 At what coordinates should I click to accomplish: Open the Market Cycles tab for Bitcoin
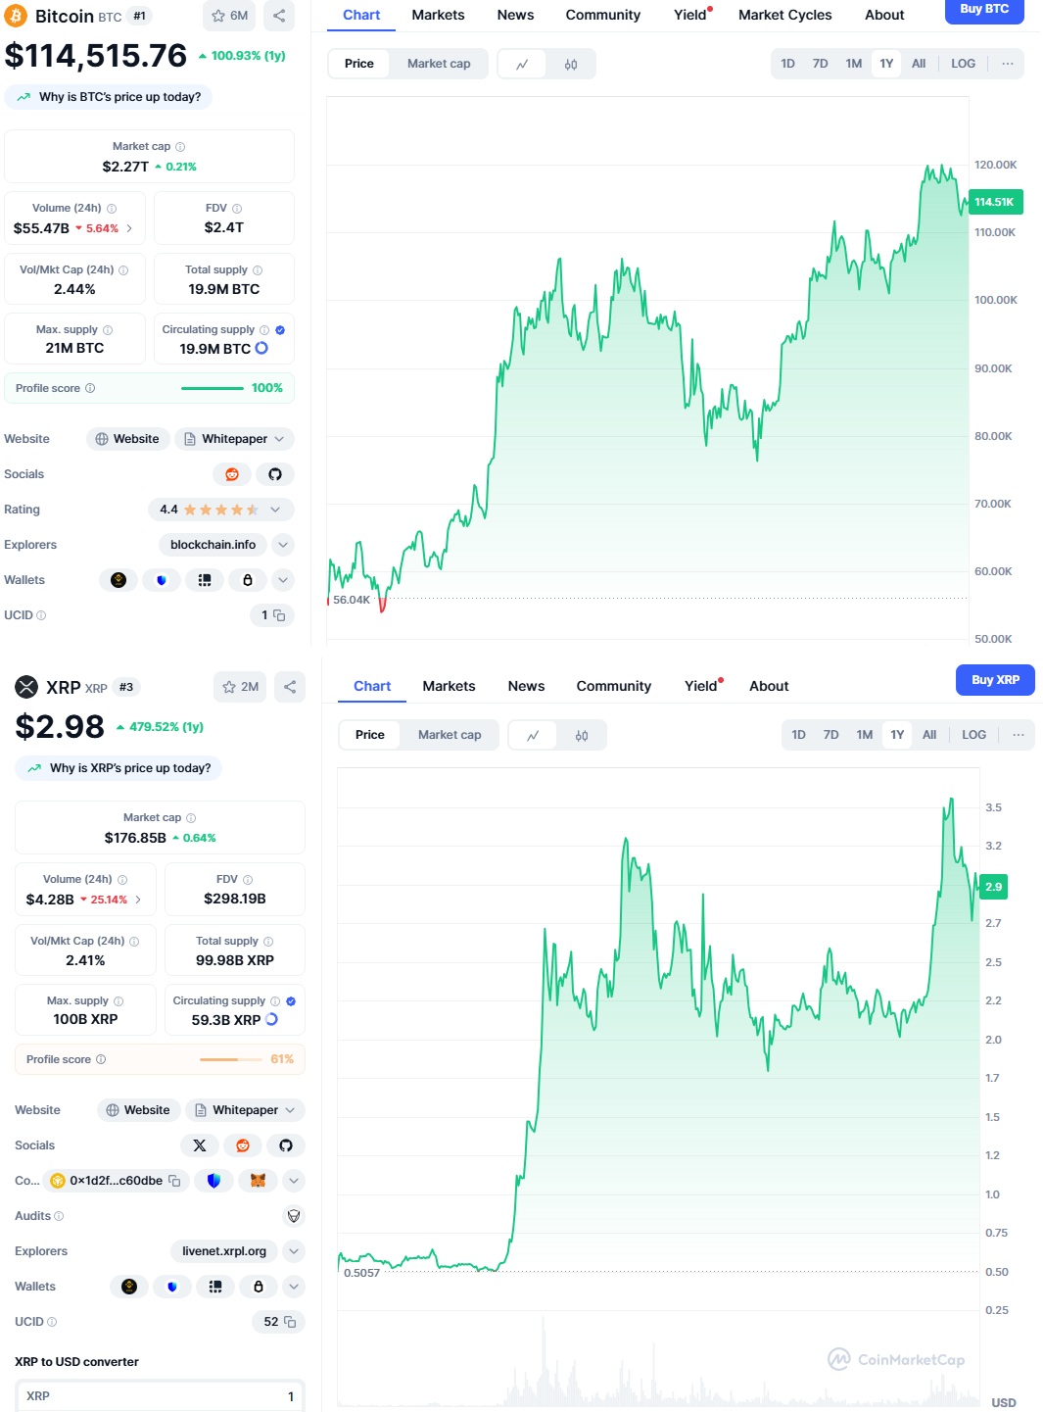tap(784, 15)
